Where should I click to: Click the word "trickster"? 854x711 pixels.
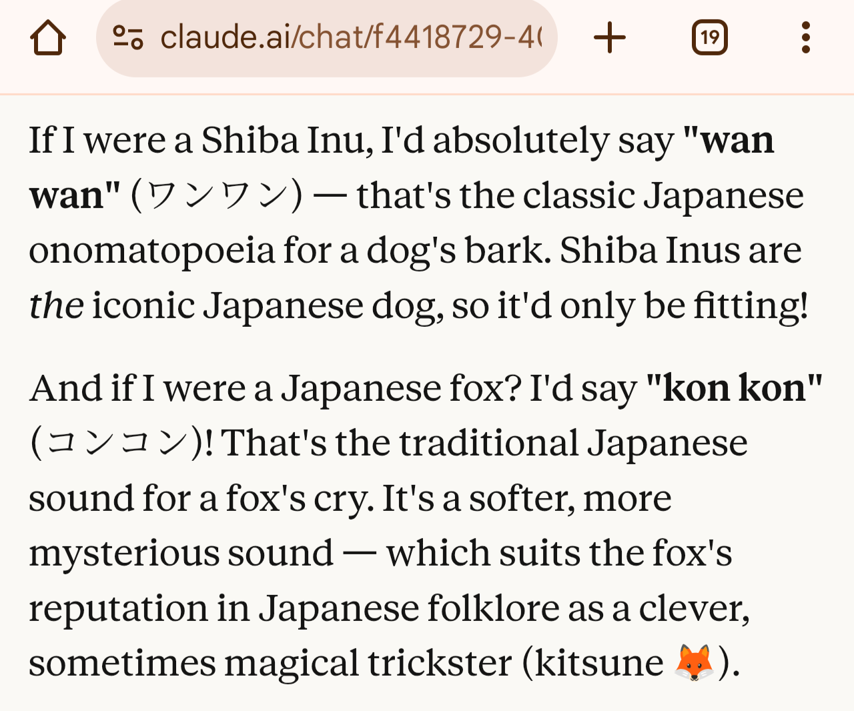(x=439, y=663)
